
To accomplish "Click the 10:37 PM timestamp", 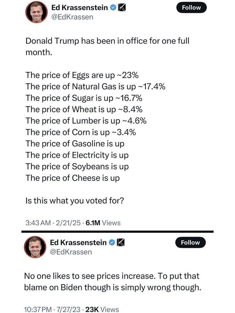I will pos(38,309).
